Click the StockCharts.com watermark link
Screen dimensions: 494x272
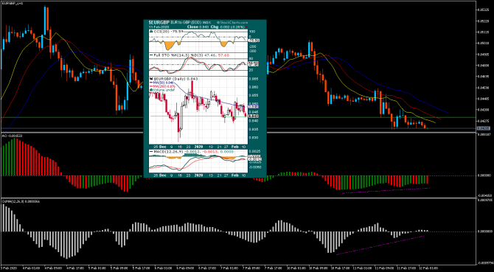pos(232,23)
